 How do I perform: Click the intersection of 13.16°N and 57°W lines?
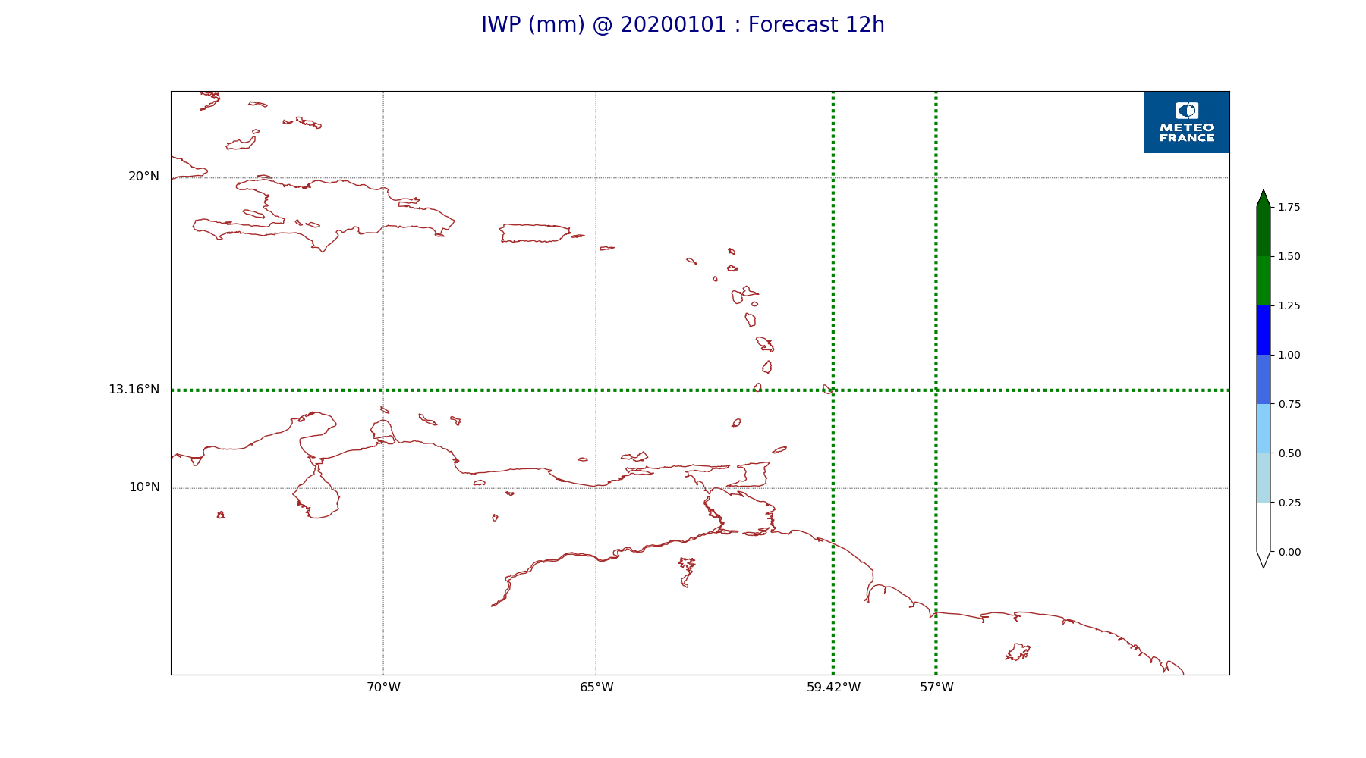coord(936,390)
